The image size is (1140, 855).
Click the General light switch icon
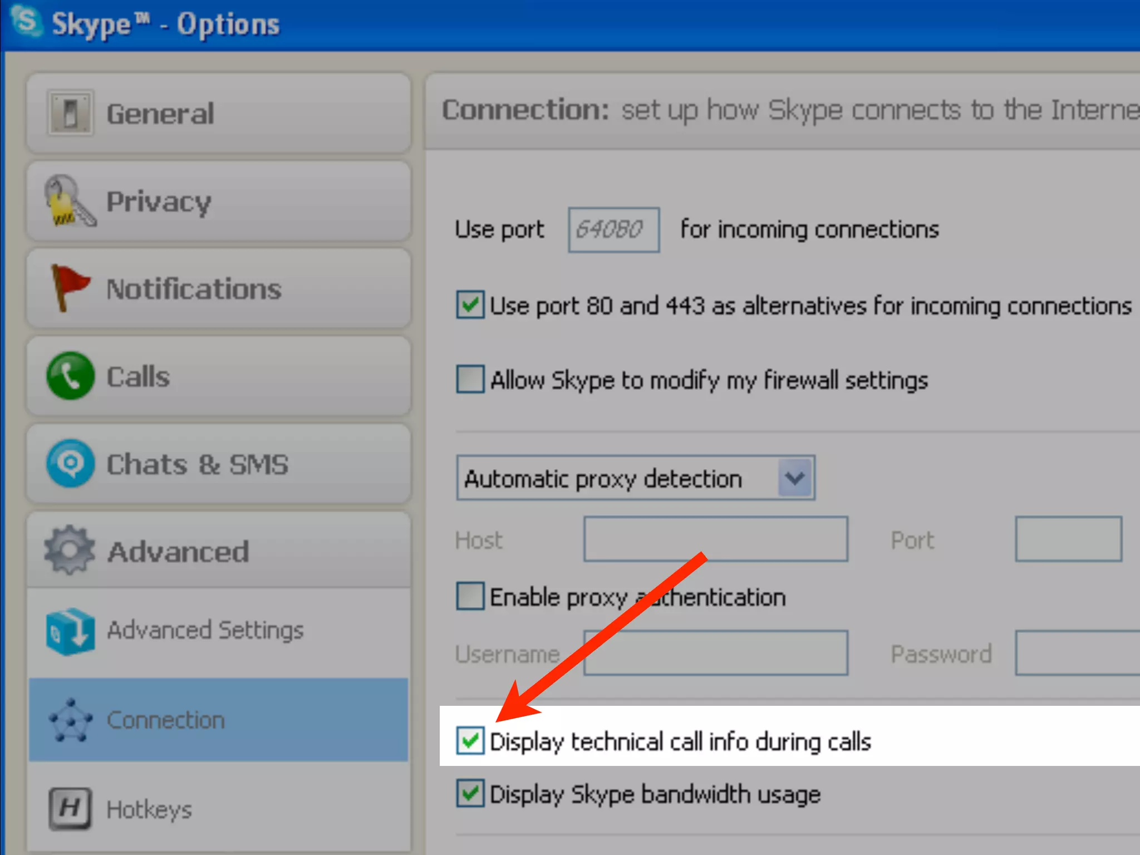70,113
